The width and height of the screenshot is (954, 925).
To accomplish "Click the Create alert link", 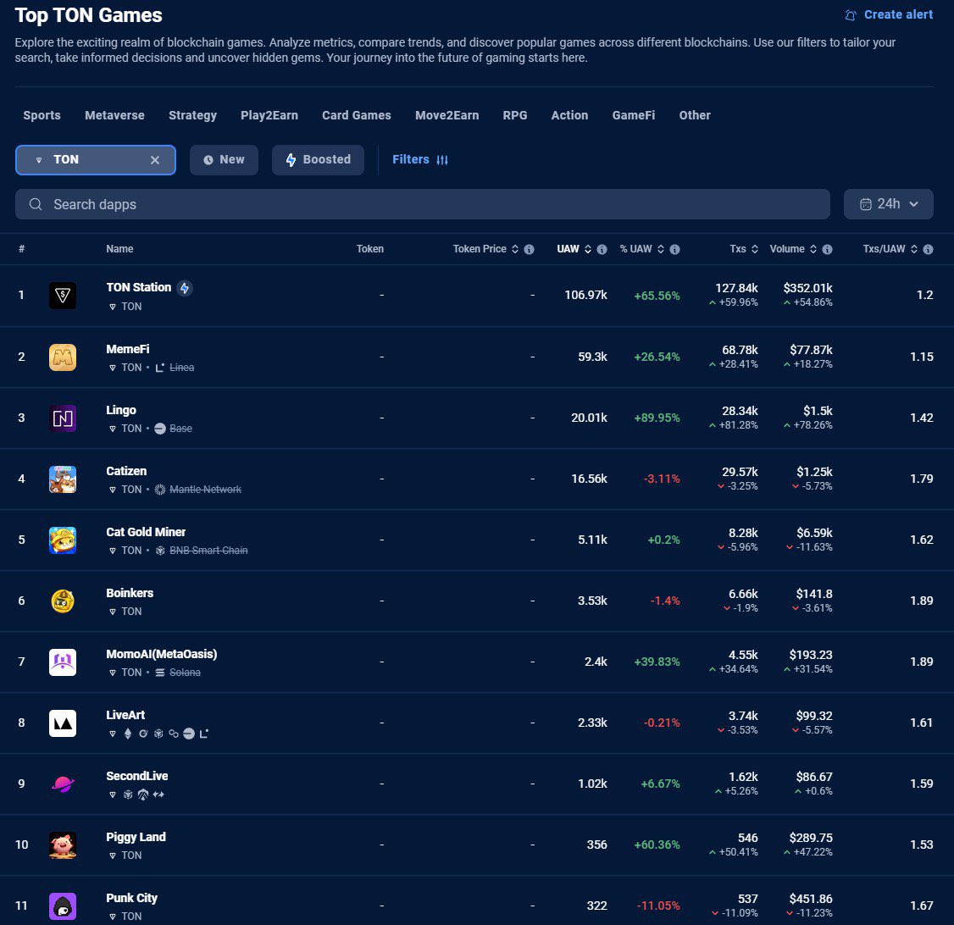I will point(898,14).
